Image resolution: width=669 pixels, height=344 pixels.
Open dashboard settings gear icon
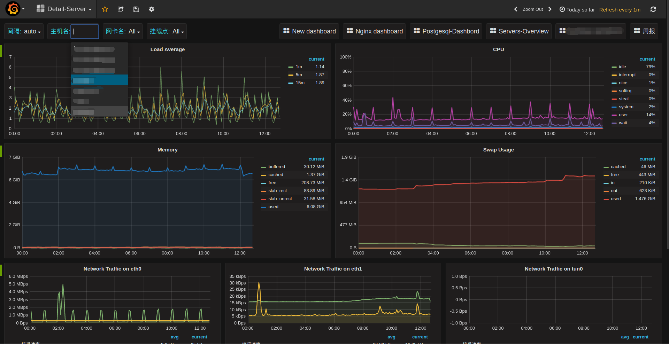pyautogui.click(x=152, y=9)
